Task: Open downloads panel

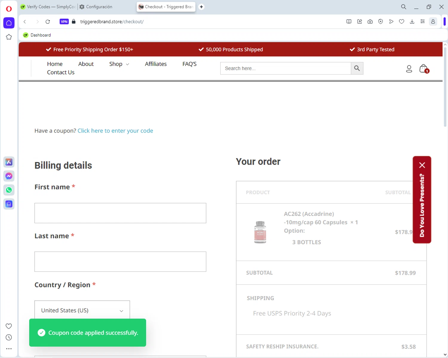Action: pyautogui.click(x=412, y=21)
